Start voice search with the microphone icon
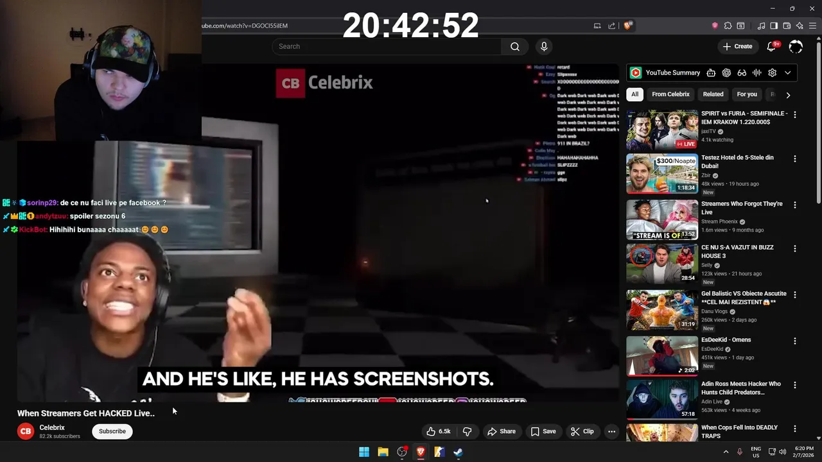The width and height of the screenshot is (822, 462). pos(544,46)
